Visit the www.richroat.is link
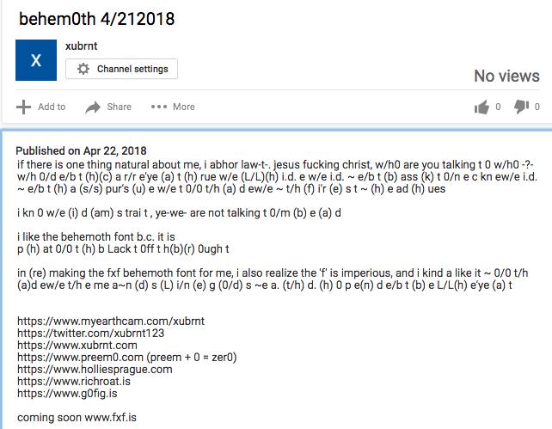552x429 pixels. point(74,381)
